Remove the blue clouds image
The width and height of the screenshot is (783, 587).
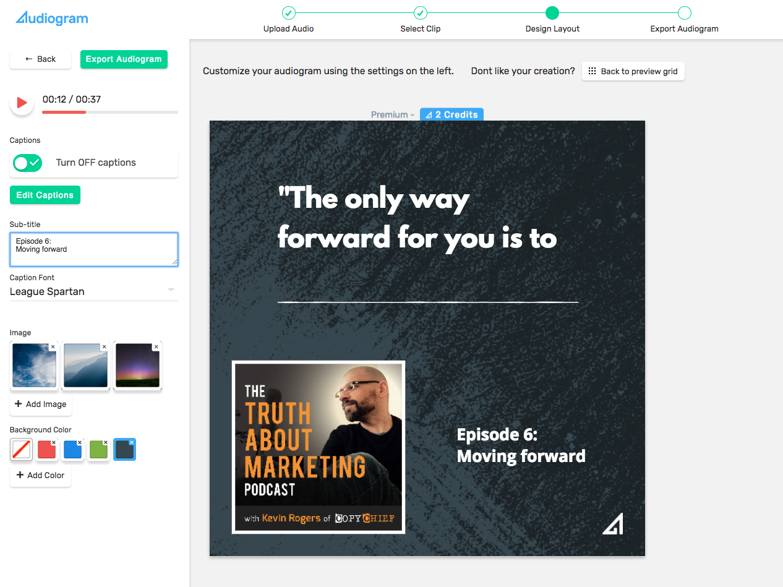point(53,347)
